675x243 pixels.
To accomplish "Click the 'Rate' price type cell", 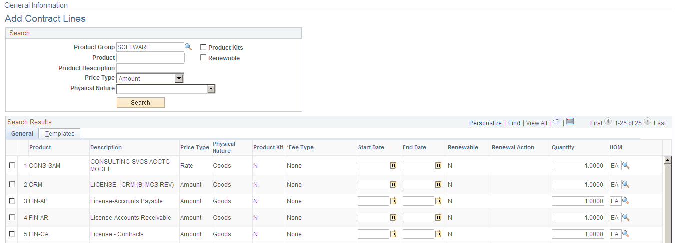I will coord(187,165).
